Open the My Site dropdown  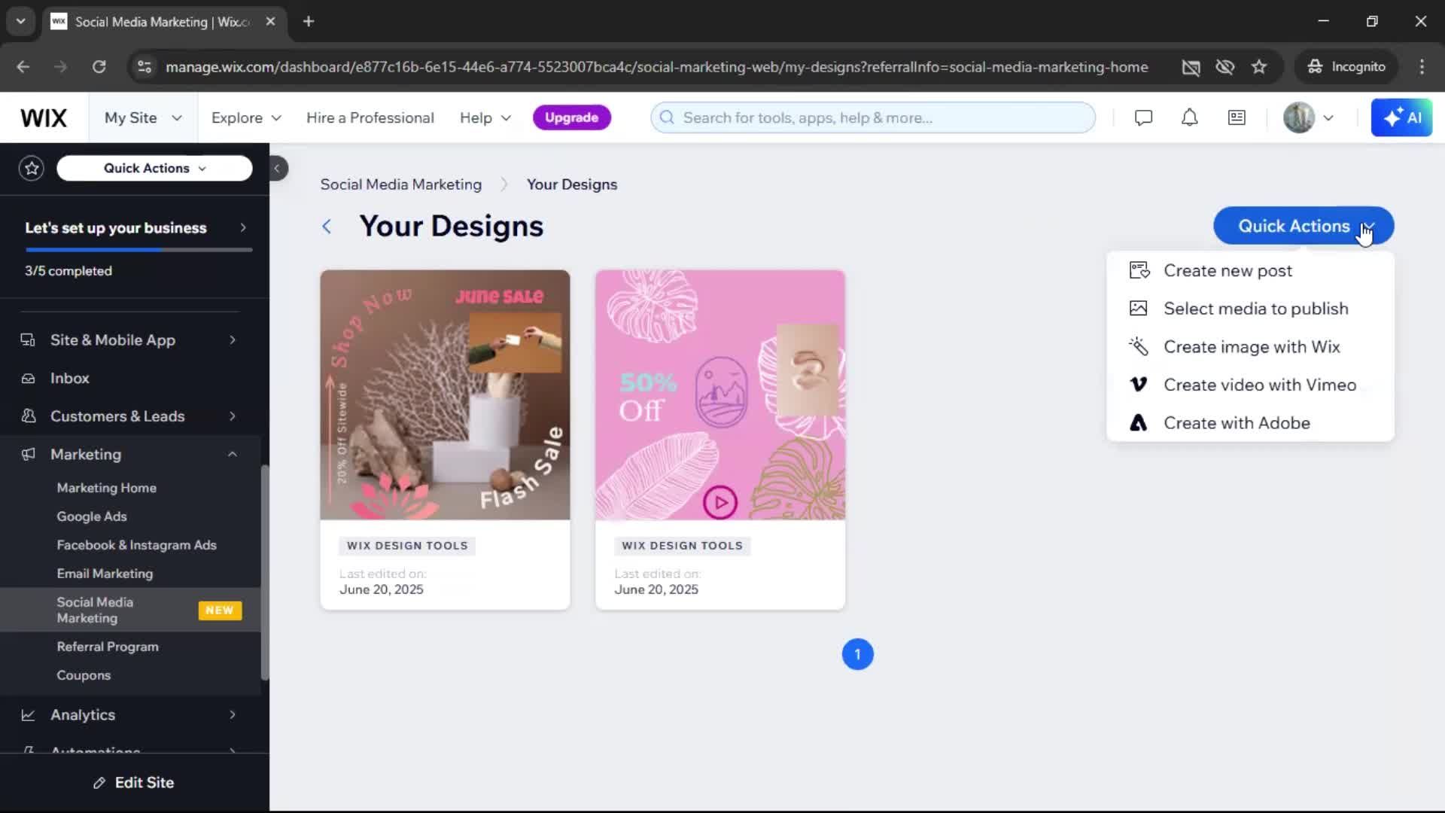(143, 118)
